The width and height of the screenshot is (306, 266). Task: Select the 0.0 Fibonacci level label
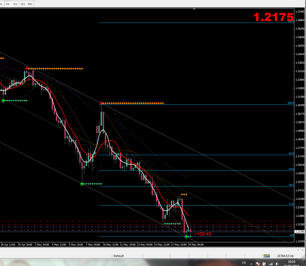tap(292, 235)
